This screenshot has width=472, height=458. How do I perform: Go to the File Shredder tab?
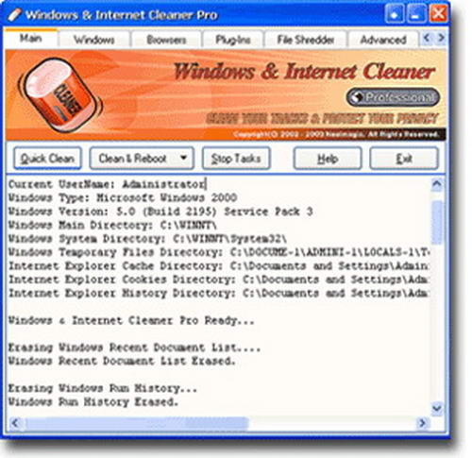pyautogui.click(x=306, y=40)
